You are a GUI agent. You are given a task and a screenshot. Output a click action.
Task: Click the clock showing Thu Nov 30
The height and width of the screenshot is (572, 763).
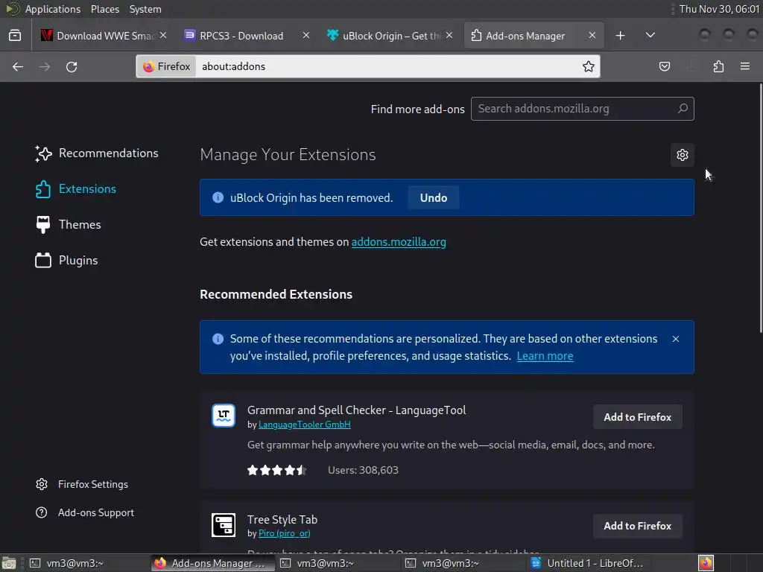coord(719,9)
